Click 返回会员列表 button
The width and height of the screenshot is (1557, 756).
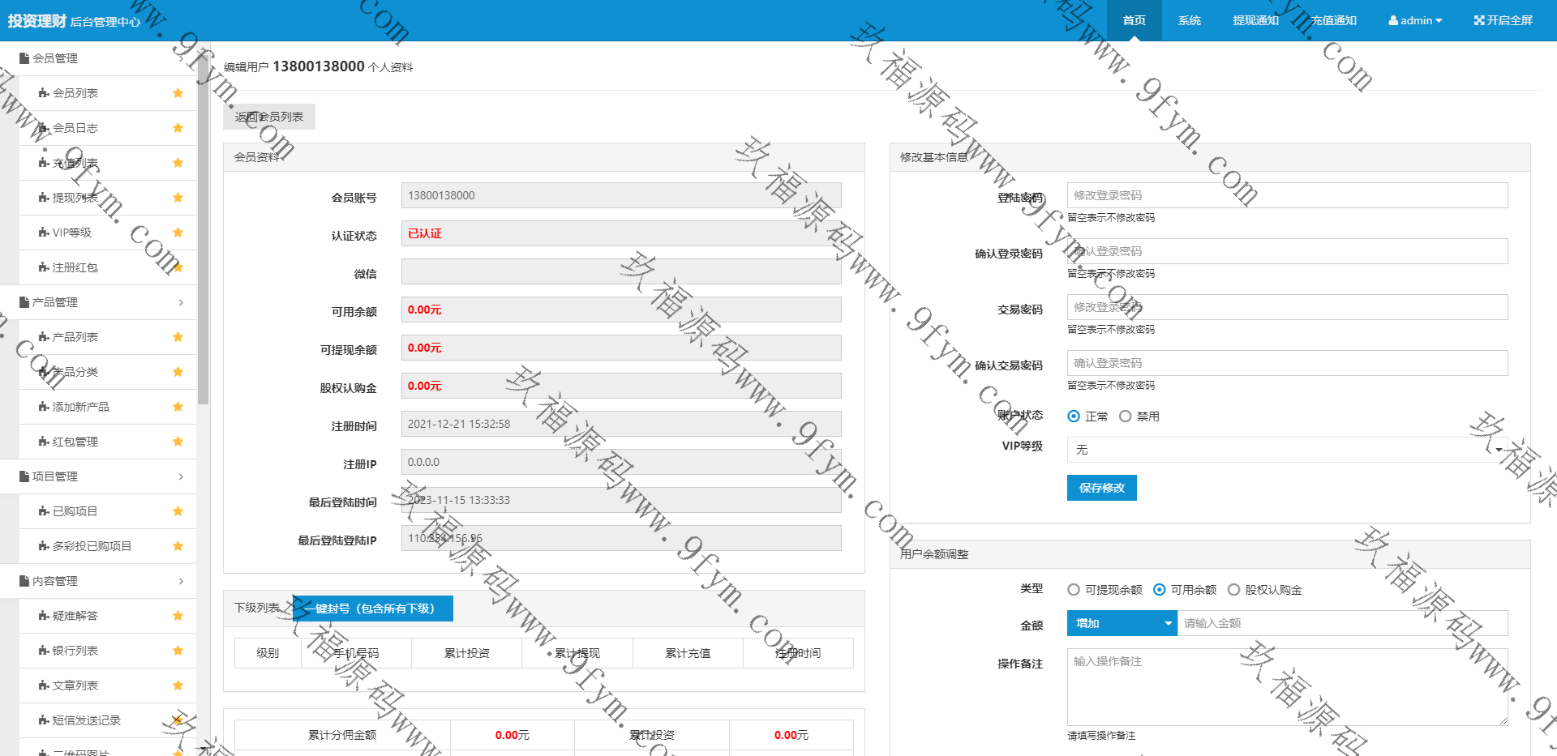click(269, 117)
